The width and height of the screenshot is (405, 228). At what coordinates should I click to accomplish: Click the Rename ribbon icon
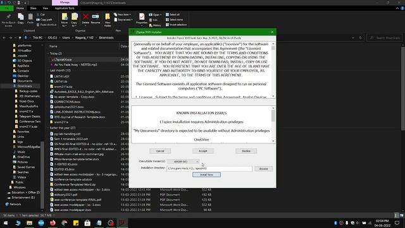pyautogui.click(x=96, y=19)
